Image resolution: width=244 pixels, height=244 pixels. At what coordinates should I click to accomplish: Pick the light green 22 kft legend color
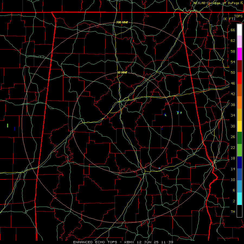pos(239,150)
